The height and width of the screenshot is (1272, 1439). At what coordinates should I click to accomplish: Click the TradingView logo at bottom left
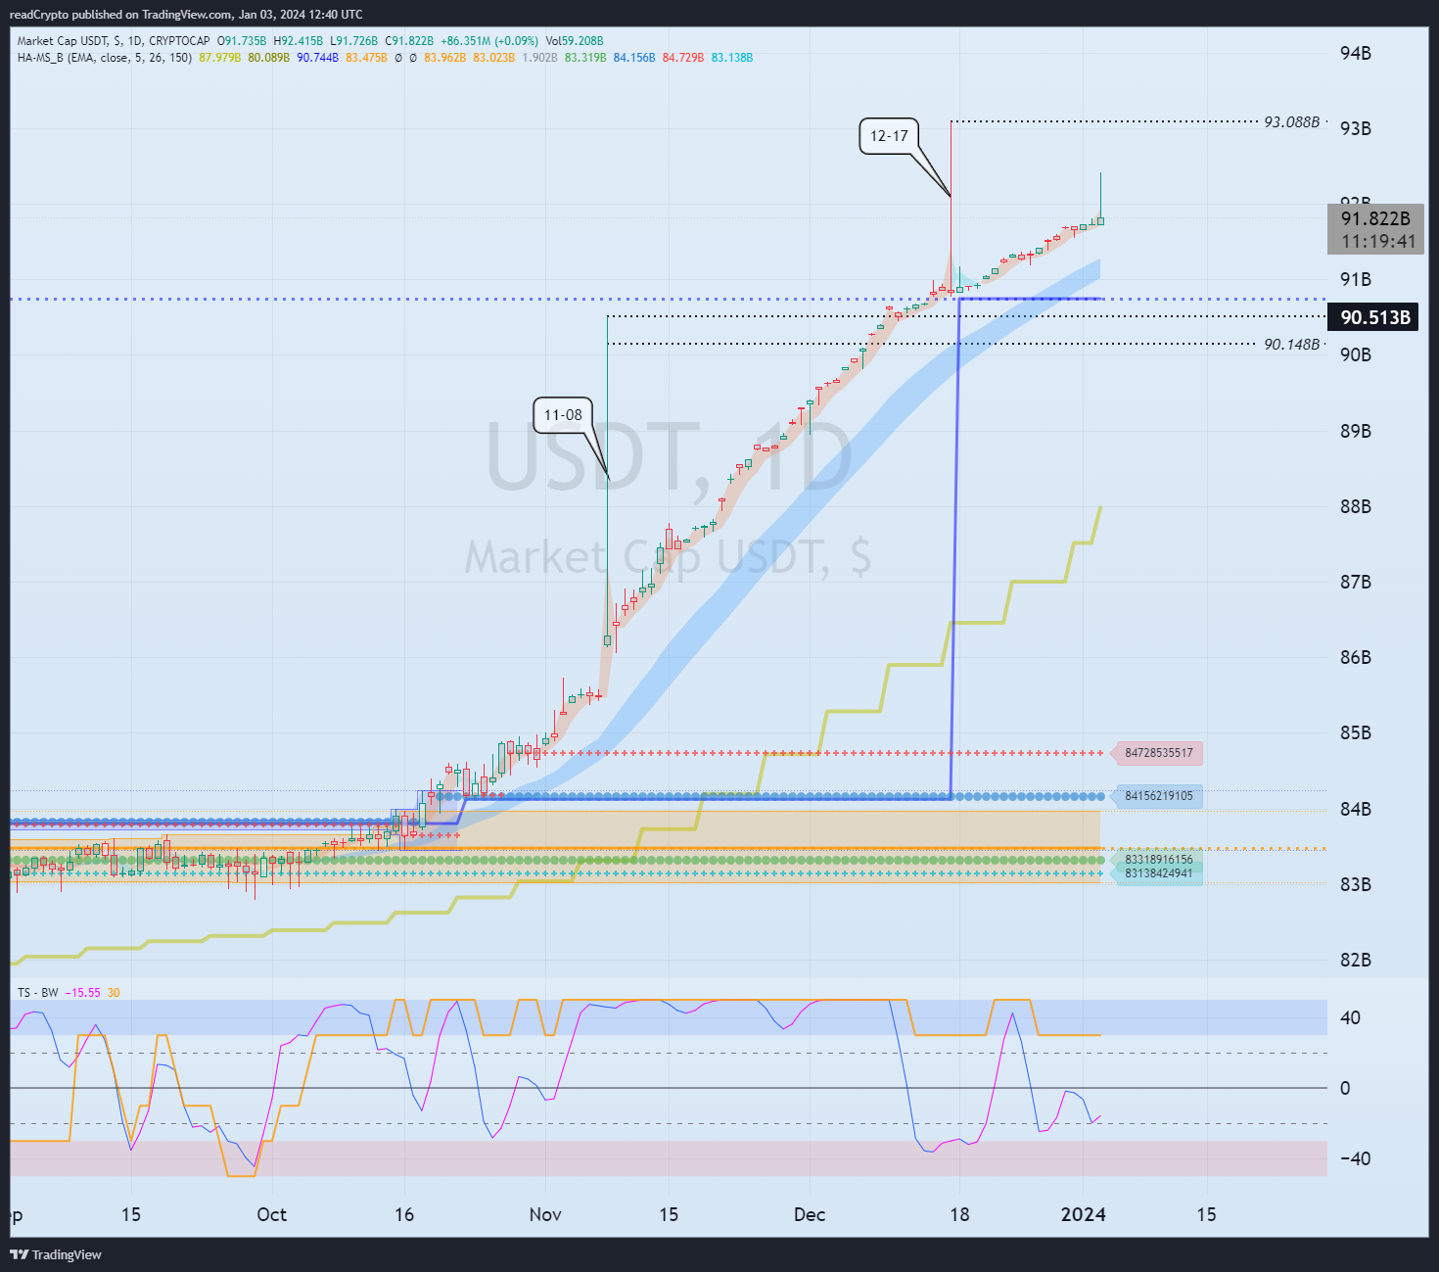coord(56,1254)
